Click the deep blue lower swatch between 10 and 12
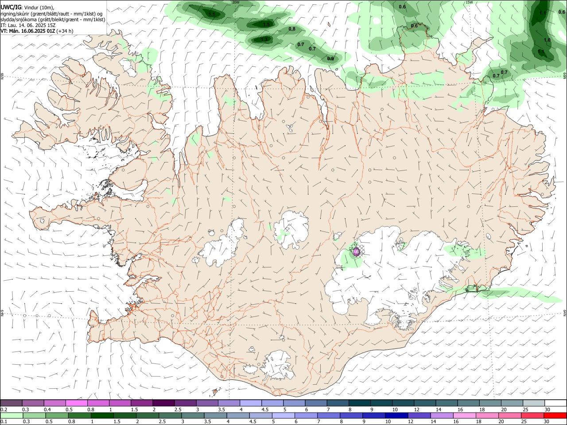Image resolution: width=567 pixels, height=425 pixels. coord(396,415)
